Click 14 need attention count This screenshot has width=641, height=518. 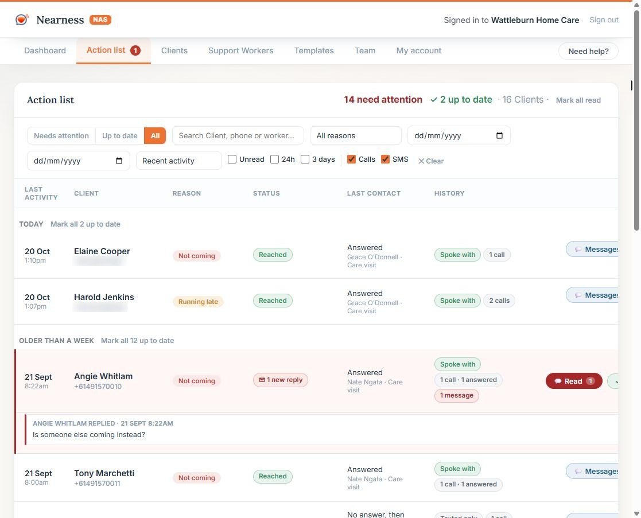pyautogui.click(x=383, y=100)
